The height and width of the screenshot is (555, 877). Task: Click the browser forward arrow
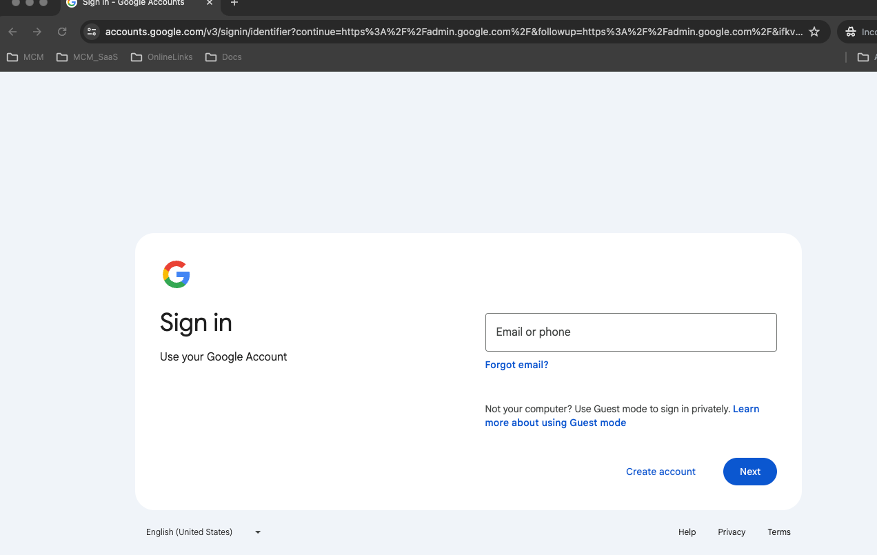(37, 32)
